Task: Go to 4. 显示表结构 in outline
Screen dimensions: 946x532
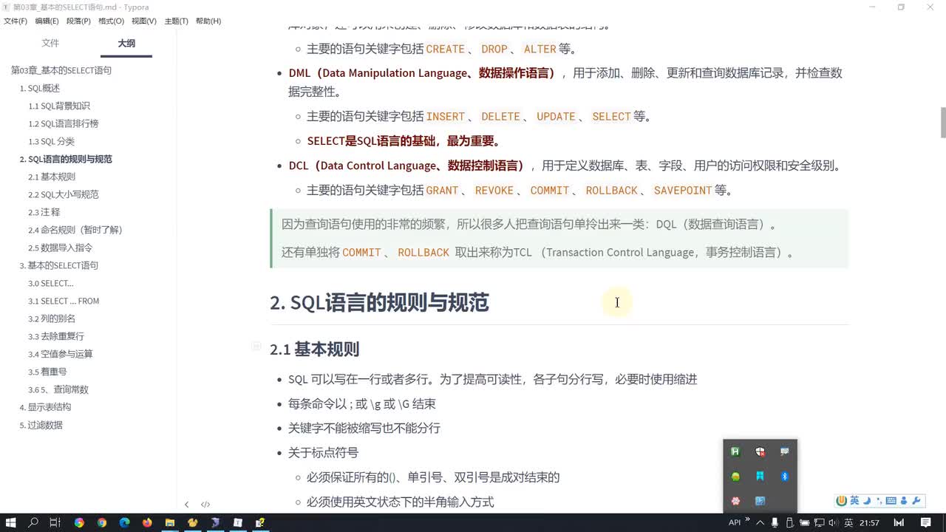Action: 45,407
